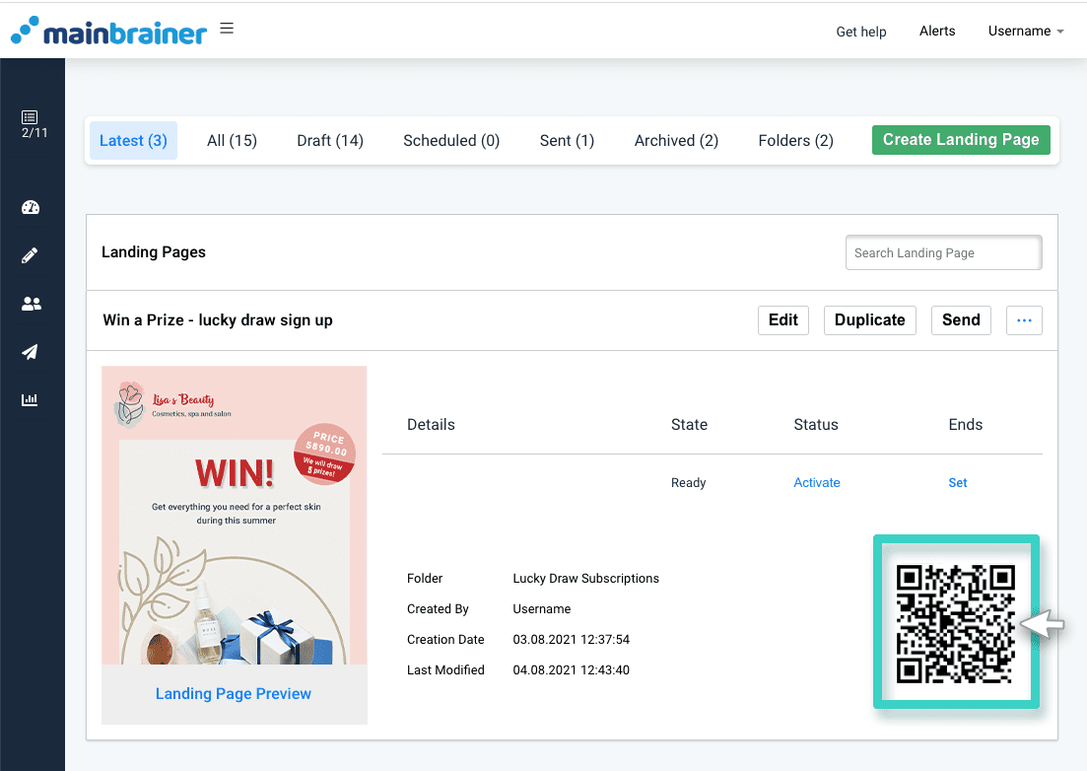Click the Send button
This screenshot has height=771, width=1087.
coord(961,320)
